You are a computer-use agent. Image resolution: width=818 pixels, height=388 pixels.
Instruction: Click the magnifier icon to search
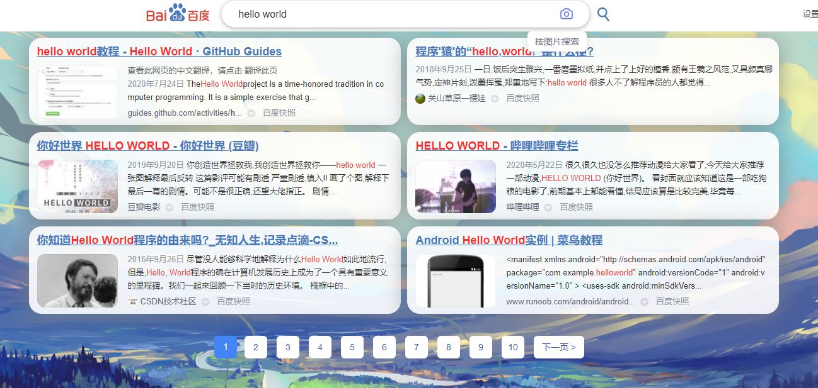tap(602, 13)
